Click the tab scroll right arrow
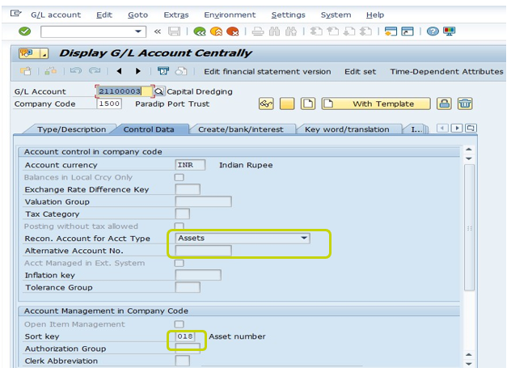The width and height of the screenshot is (511, 372). tap(457, 128)
